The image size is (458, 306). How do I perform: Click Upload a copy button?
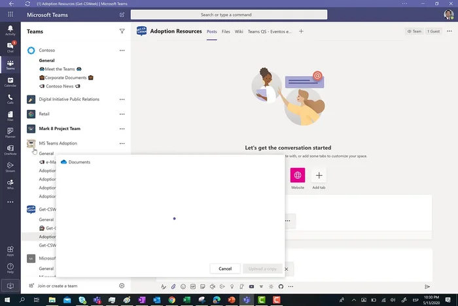click(262, 269)
